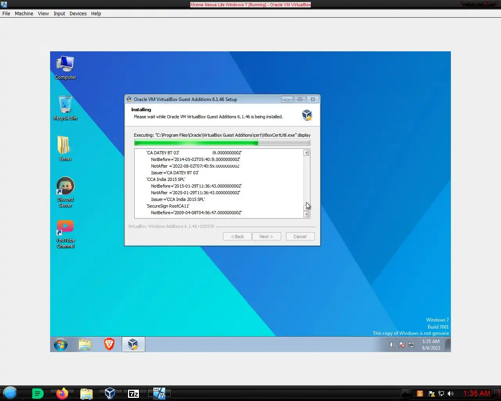The image size is (501, 401).
Task: Open Windows Explorer from guest taskbar
Action: tap(85, 345)
